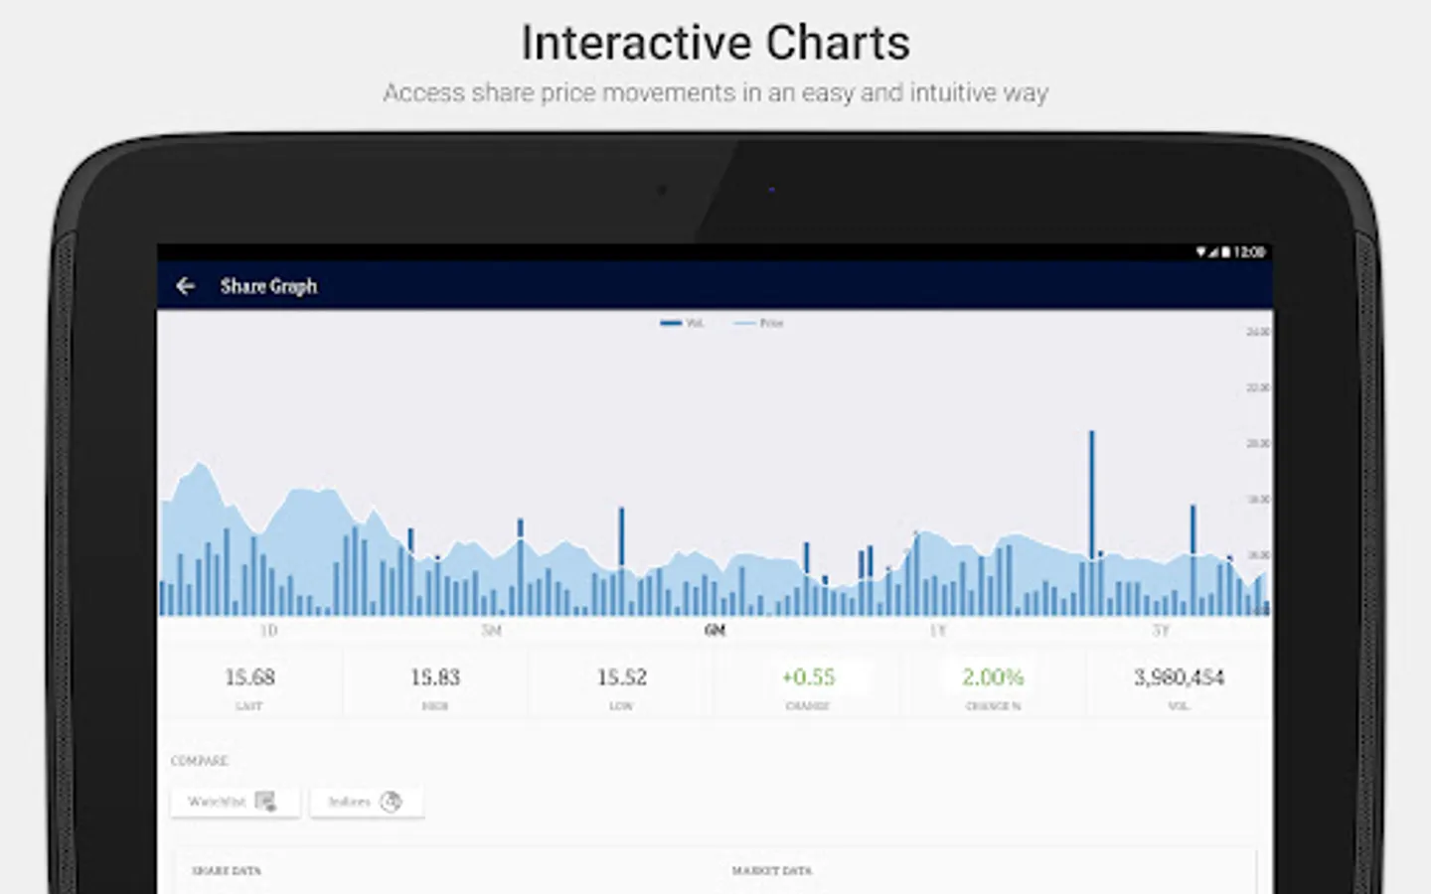Click the SHARE DATA heading
This screenshot has height=894, width=1431.
click(x=227, y=871)
